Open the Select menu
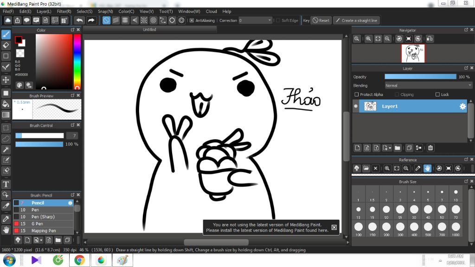Image resolution: width=475 pixels, height=267 pixels. [x=84, y=11]
